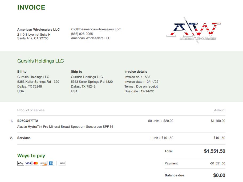
Task: Click the Invoice no. 1538 text
Action: click(x=137, y=77)
